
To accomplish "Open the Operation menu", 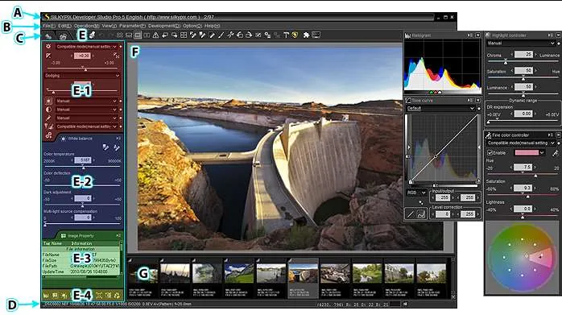I will point(86,26).
